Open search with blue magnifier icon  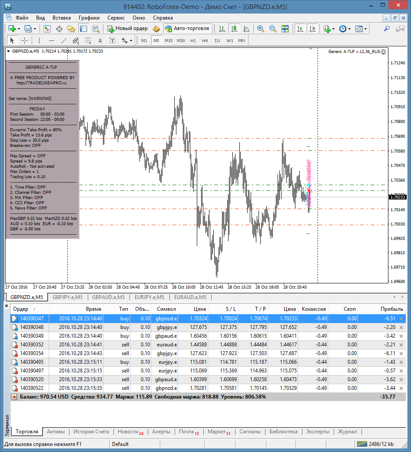pyautogui.click(x=387, y=29)
